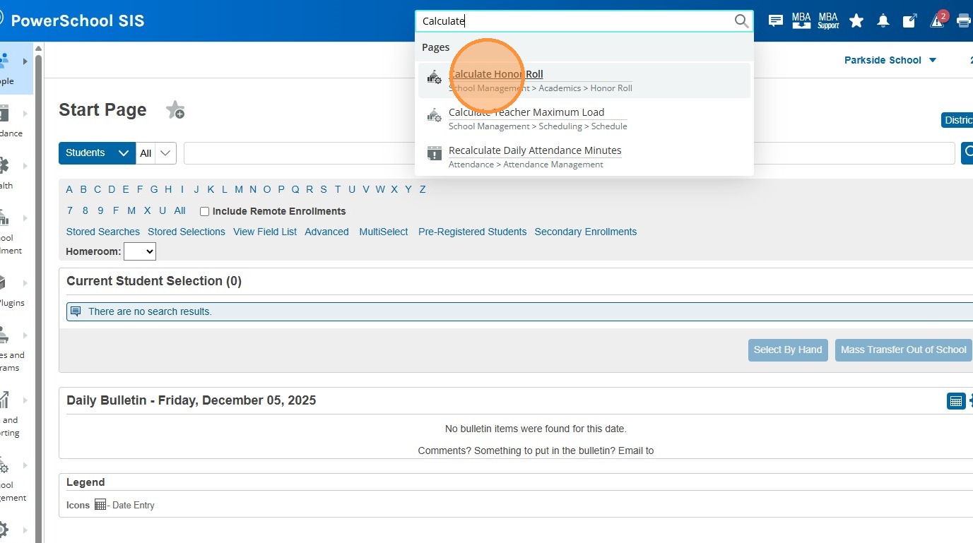Filter students by grade 9

point(101,210)
